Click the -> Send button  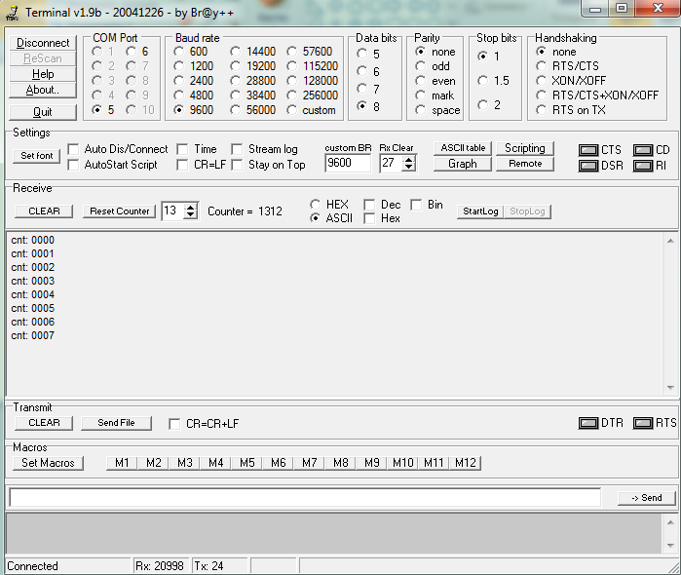[647, 498]
